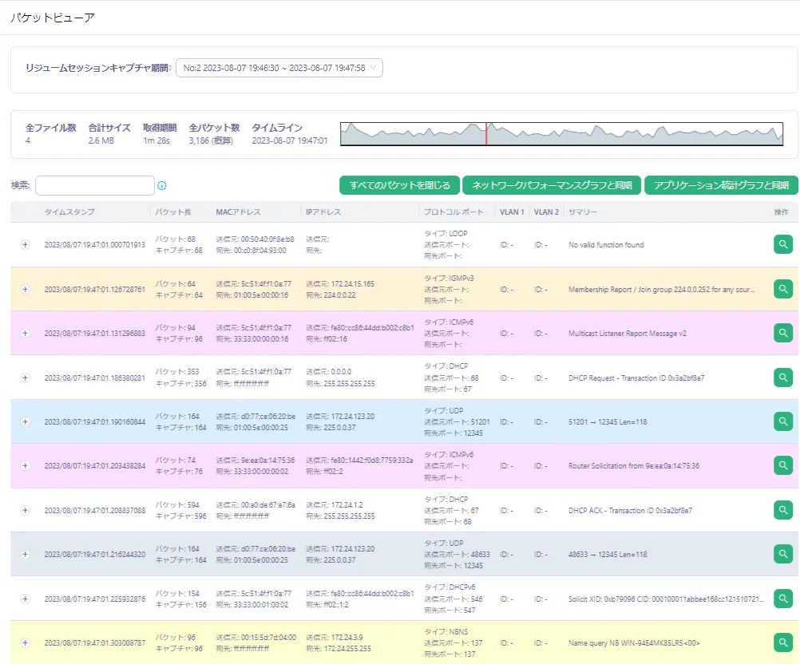The image size is (800, 664).
Task: Expand the DHCPv6 Solicit XID packet row
Action: (x=25, y=599)
